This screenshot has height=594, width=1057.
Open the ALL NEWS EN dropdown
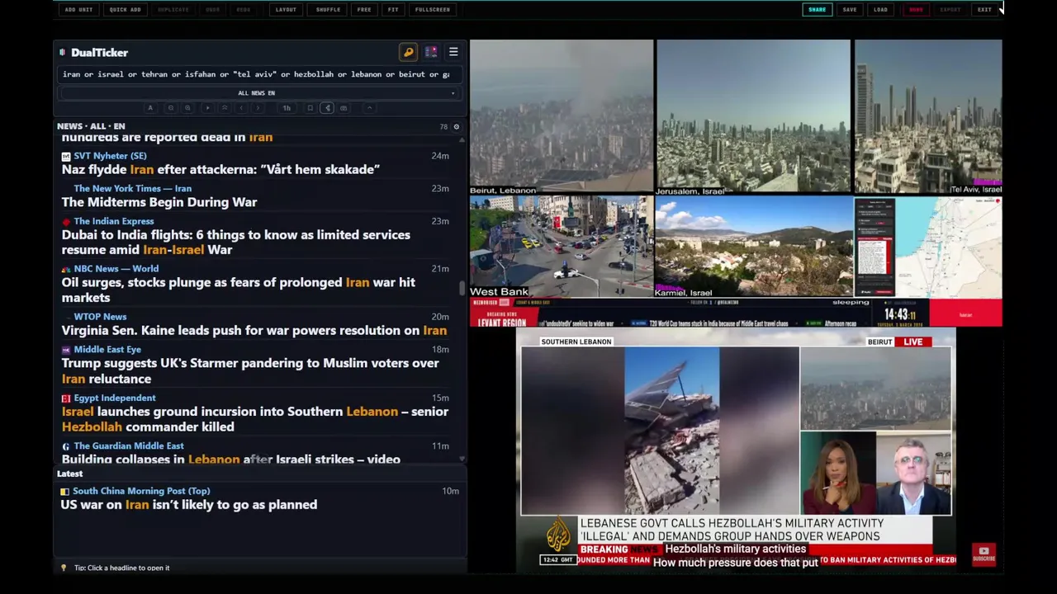click(x=257, y=93)
